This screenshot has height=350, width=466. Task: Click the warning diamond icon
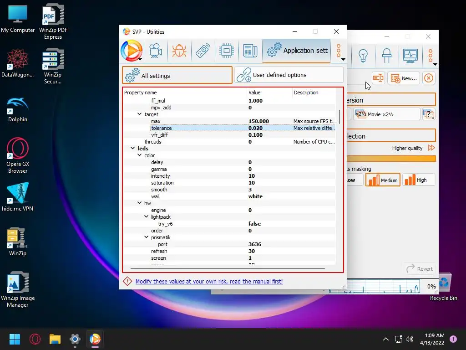127,281
